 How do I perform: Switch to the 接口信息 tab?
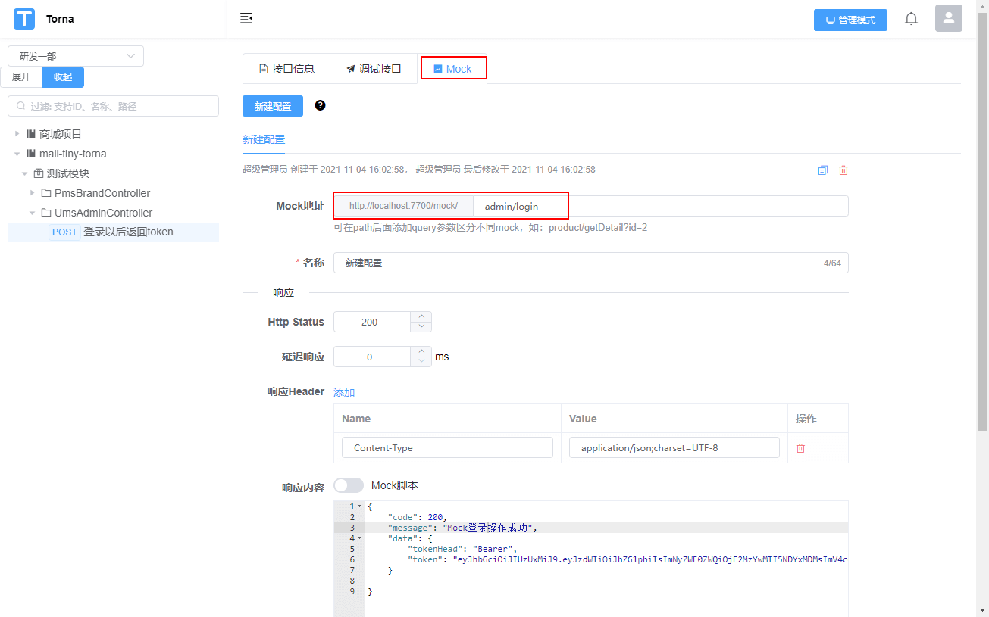pyautogui.click(x=286, y=69)
